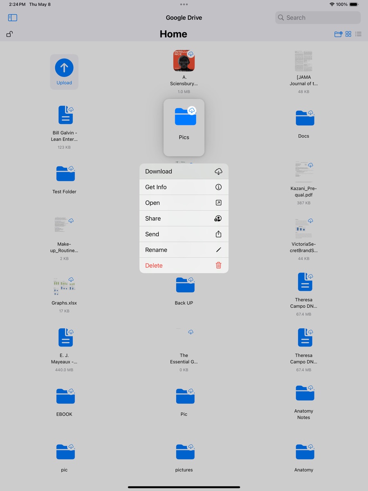Open the Pic folder
This screenshot has height=491, width=368.
(185, 396)
